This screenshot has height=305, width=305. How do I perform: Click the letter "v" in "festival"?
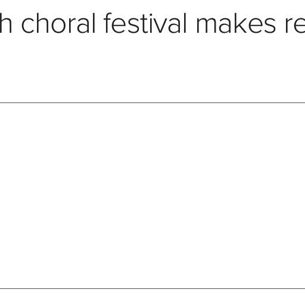coord(160,26)
